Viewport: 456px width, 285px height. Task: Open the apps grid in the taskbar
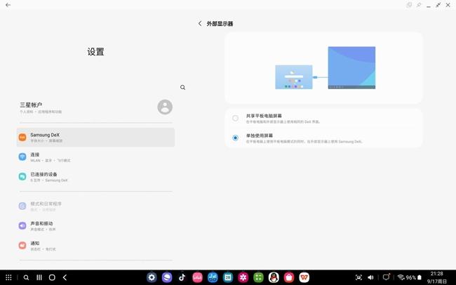coord(8,277)
